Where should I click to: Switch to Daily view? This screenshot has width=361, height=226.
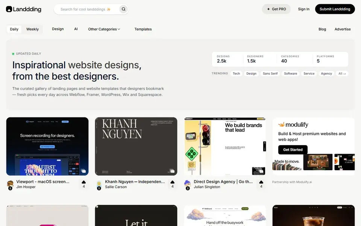(14, 29)
